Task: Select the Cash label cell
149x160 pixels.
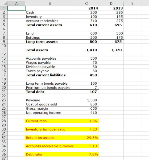Action: 49,13
